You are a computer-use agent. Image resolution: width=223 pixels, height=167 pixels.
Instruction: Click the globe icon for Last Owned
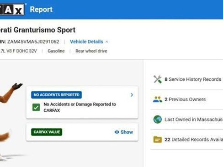[158, 120]
